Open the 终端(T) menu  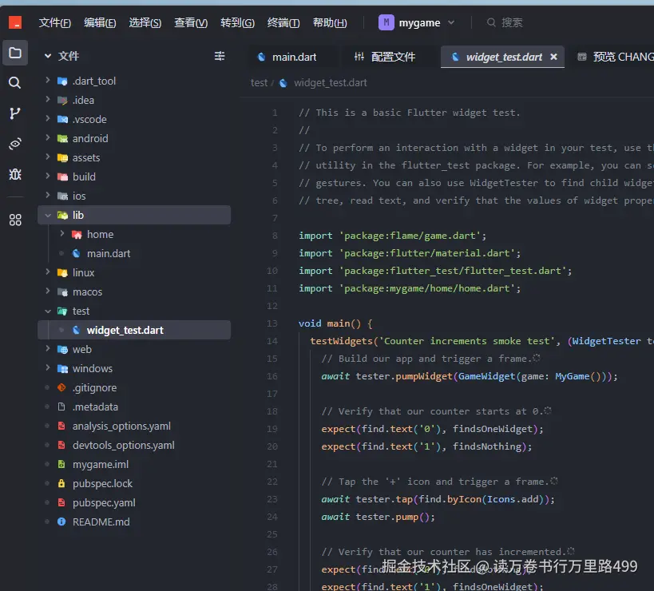point(283,23)
